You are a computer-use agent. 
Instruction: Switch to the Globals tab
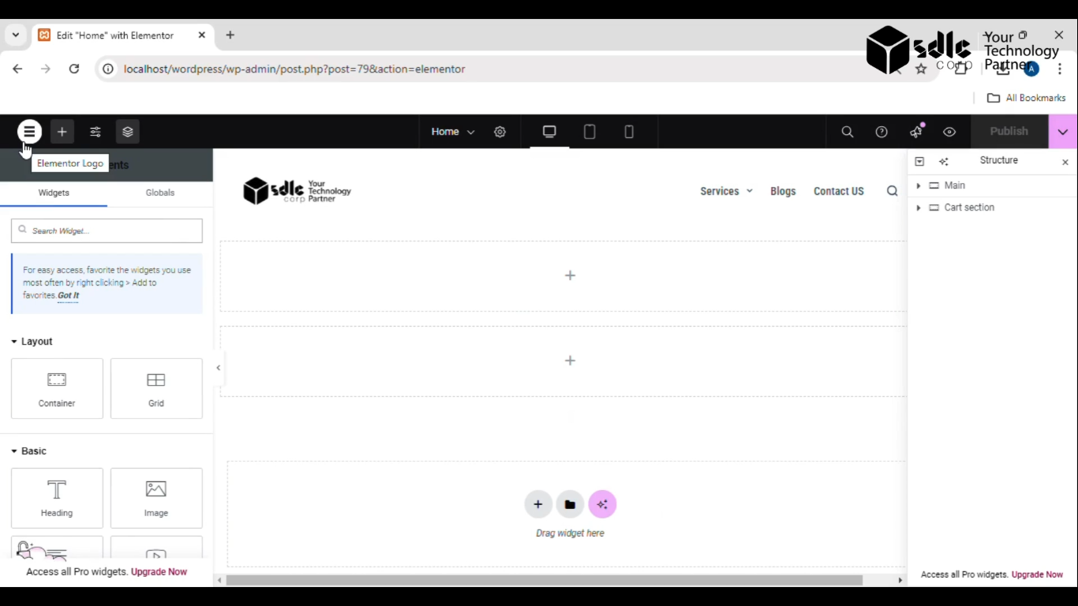(160, 193)
